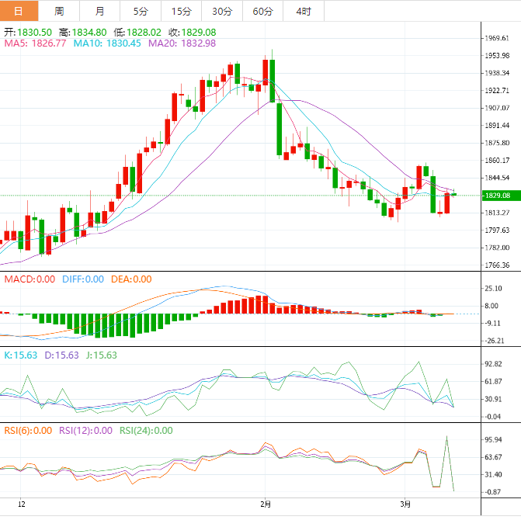521x520 pixels.
Task: Click the 3月 date marker on time axis
Action: [x=405, y=504]
